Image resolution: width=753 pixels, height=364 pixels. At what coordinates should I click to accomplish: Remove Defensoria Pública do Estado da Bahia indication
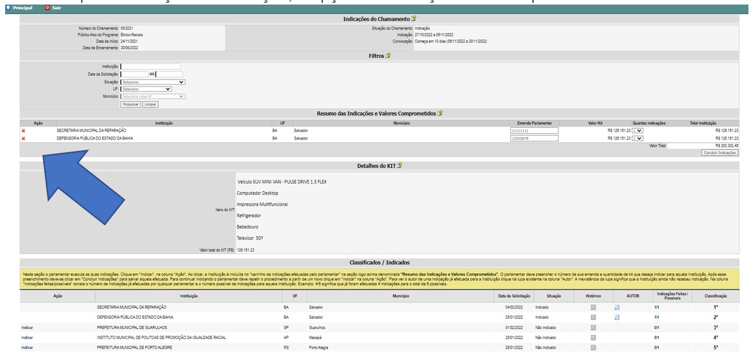23,138
